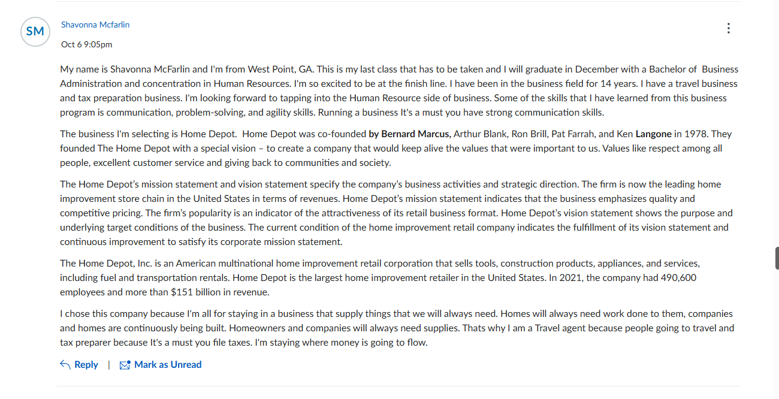Image resolution: width=779 pixels, height=399 pixels.
Task: Open Shavonna Mcfarlin's profile link
Action: 95,25
